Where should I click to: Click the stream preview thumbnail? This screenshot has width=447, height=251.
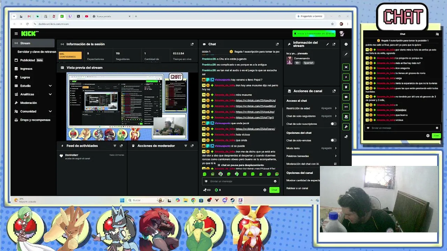[x=127, y=106]
